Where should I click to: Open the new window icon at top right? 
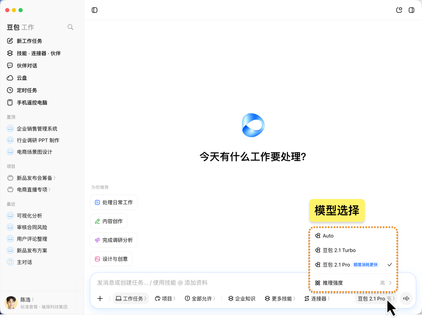[399, 10]
